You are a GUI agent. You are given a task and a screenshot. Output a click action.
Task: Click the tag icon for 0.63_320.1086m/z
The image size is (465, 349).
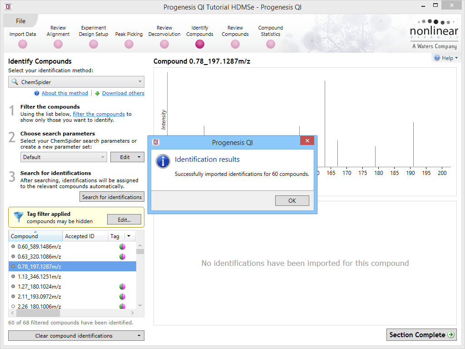coord(122,257)
